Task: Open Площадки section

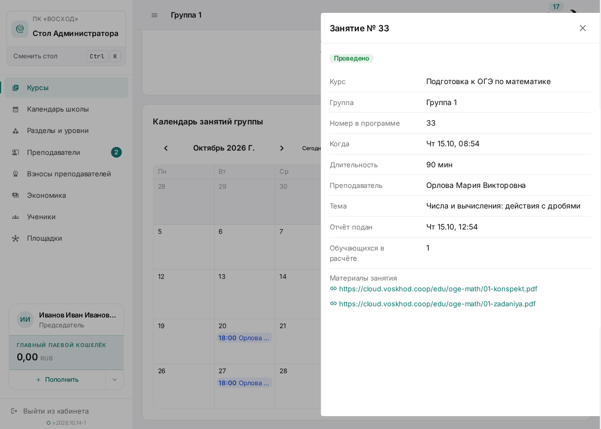Action: 66,238
